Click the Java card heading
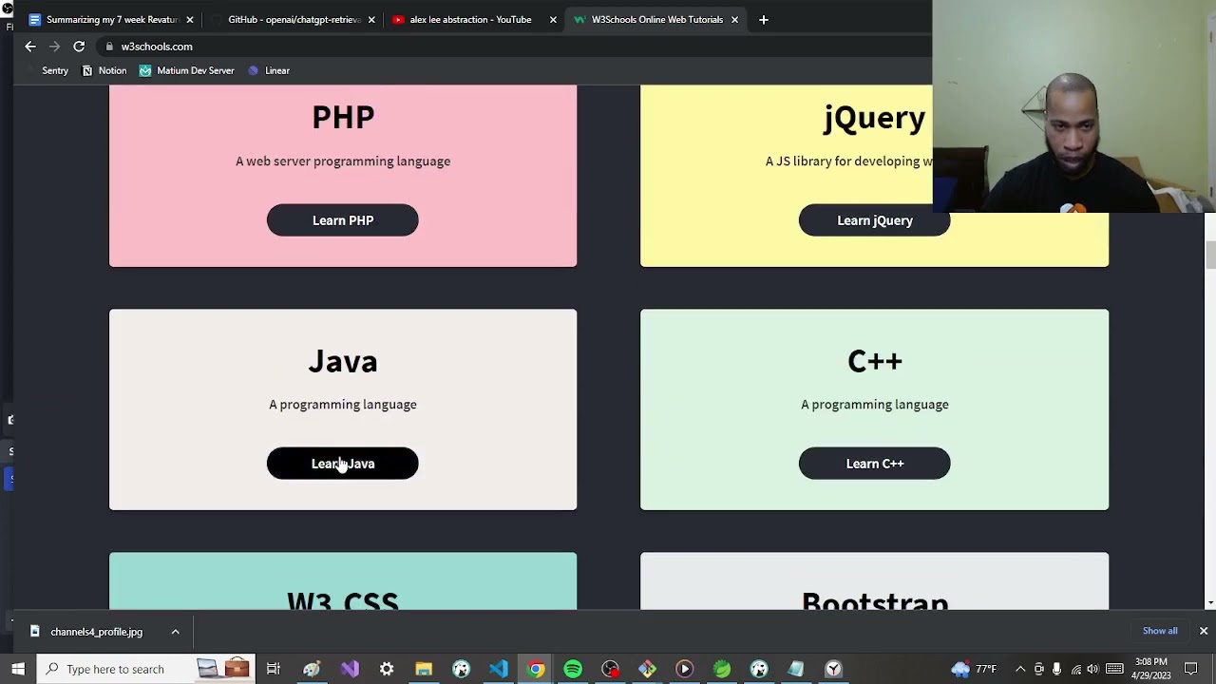This screenshot has width=1216, height=684. pyautogui.click(x=343, y=361)
